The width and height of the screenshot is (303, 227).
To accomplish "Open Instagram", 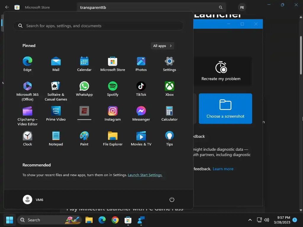I will (x=113, y=114).
